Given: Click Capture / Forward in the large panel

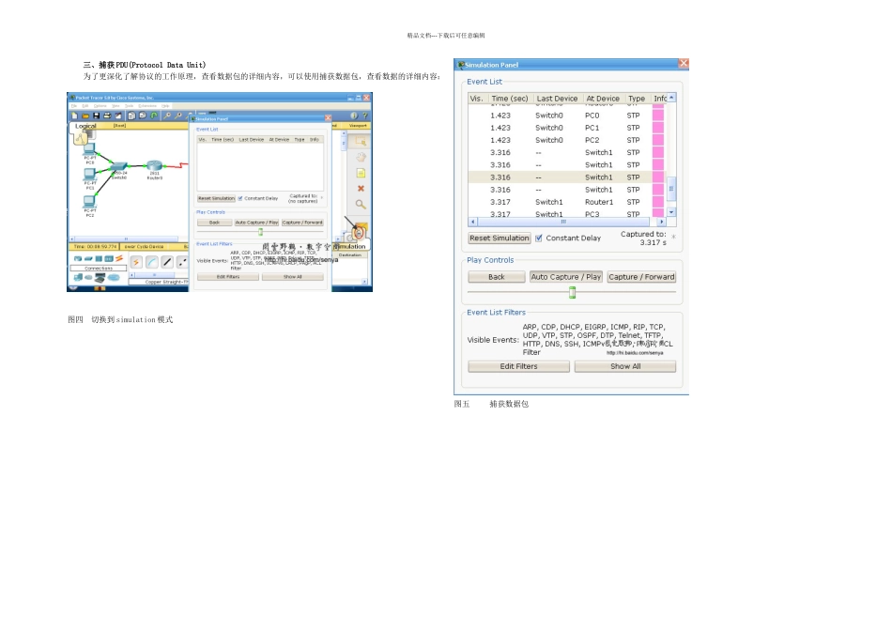Looking at the screenshot, I should coord(641,276).
